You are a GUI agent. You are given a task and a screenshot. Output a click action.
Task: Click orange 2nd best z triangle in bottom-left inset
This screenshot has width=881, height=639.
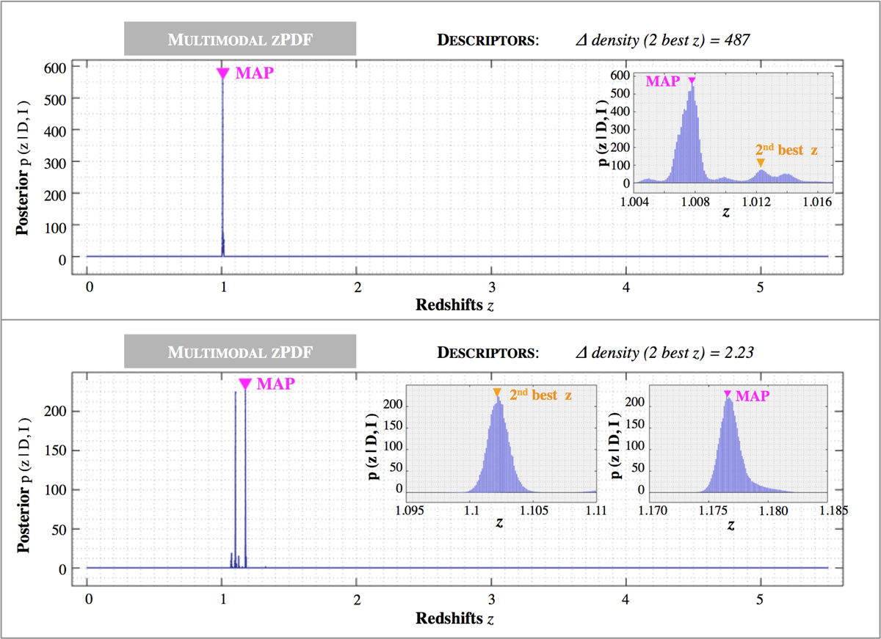[x=497, y=392]
